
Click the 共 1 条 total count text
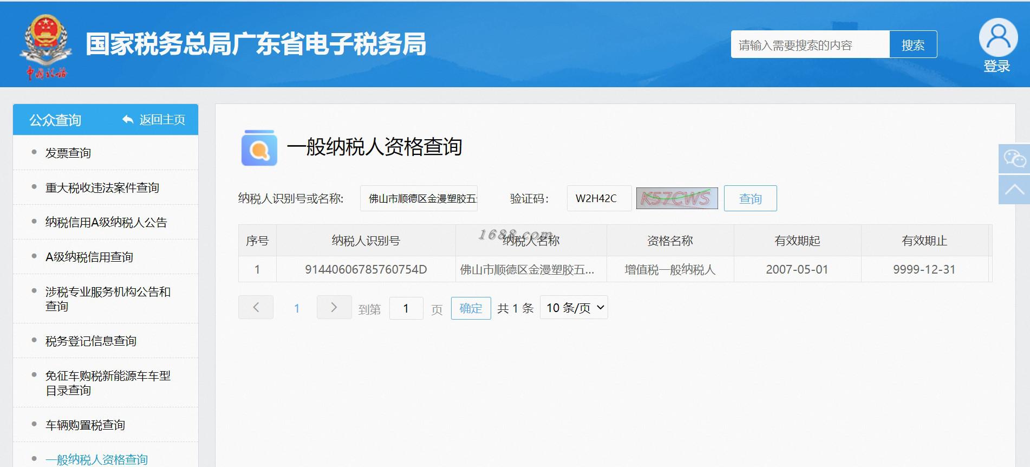click(x=516, y=308)
